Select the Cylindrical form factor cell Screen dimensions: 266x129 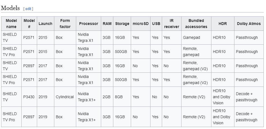pyautogui.click(x=65, y=97)
